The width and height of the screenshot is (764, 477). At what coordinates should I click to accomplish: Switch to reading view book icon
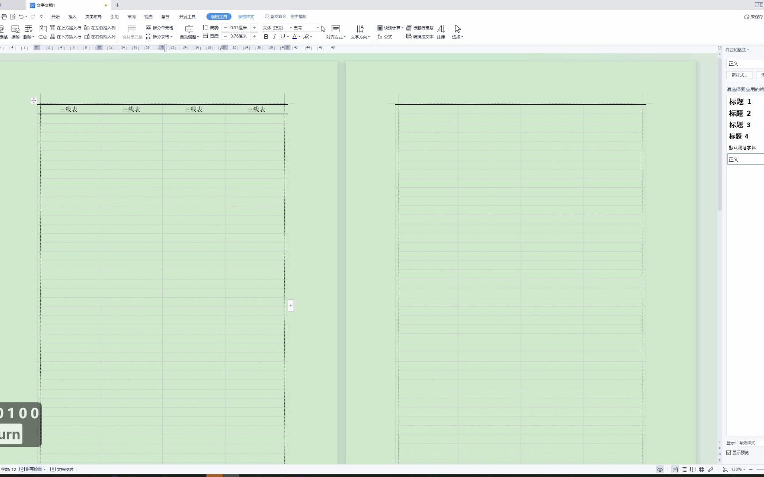pos(693,469)
